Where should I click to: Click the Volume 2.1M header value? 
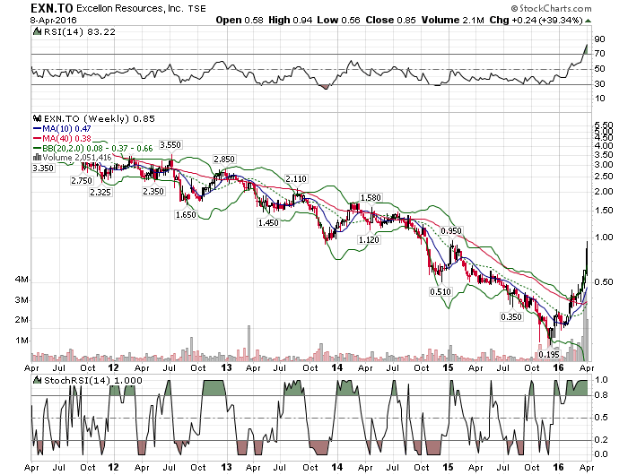coord(453,20)
